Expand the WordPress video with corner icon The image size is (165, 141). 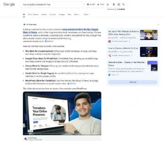98,94
